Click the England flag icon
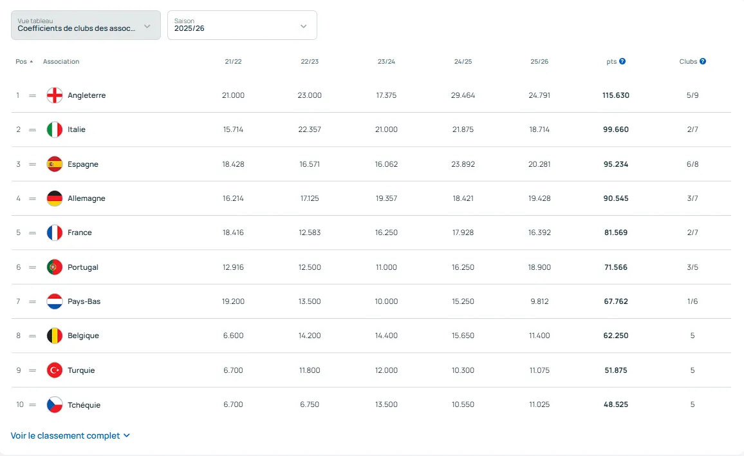744x456 pixels. pyautogui.click(x=55, y=95)
